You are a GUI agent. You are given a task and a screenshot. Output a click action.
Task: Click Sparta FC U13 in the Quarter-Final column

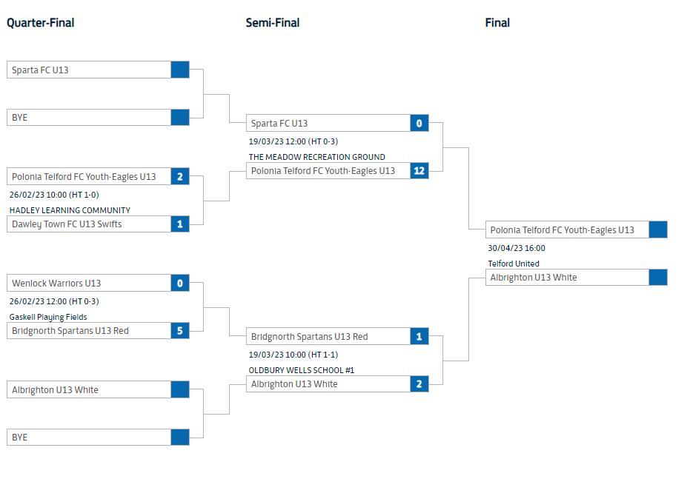point(40,70)
